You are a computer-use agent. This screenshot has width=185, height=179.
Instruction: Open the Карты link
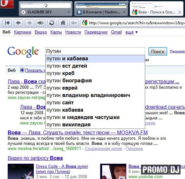tap(56, 32)
